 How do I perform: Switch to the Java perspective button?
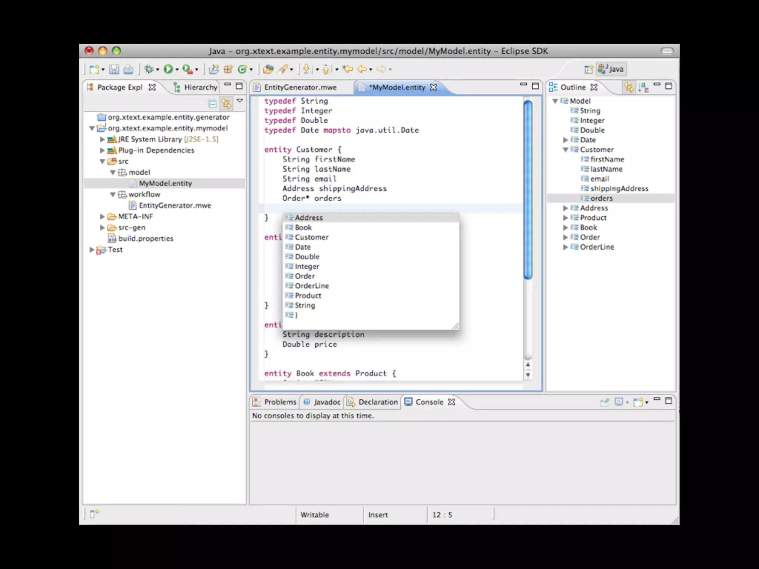coord(611,69)
